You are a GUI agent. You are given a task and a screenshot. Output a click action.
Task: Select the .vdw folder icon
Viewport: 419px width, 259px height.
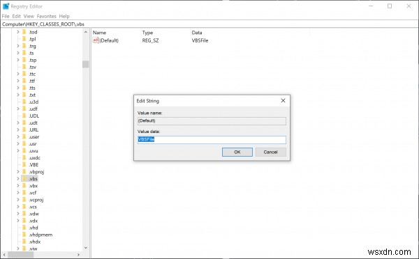click(24, 214)
